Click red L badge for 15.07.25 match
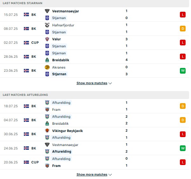191x179 pixels. pyautogui.click(x=183, y=15)
